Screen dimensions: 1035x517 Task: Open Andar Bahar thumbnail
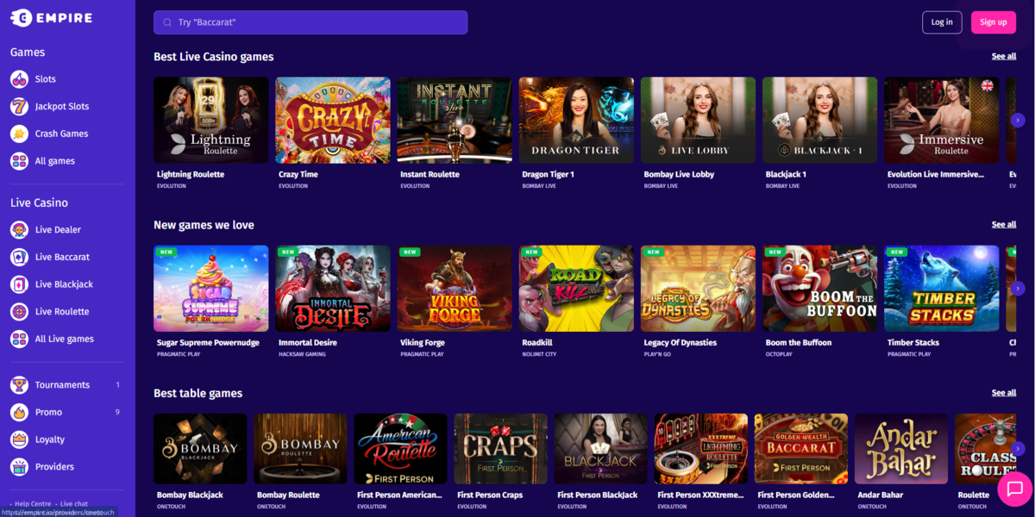900,449
